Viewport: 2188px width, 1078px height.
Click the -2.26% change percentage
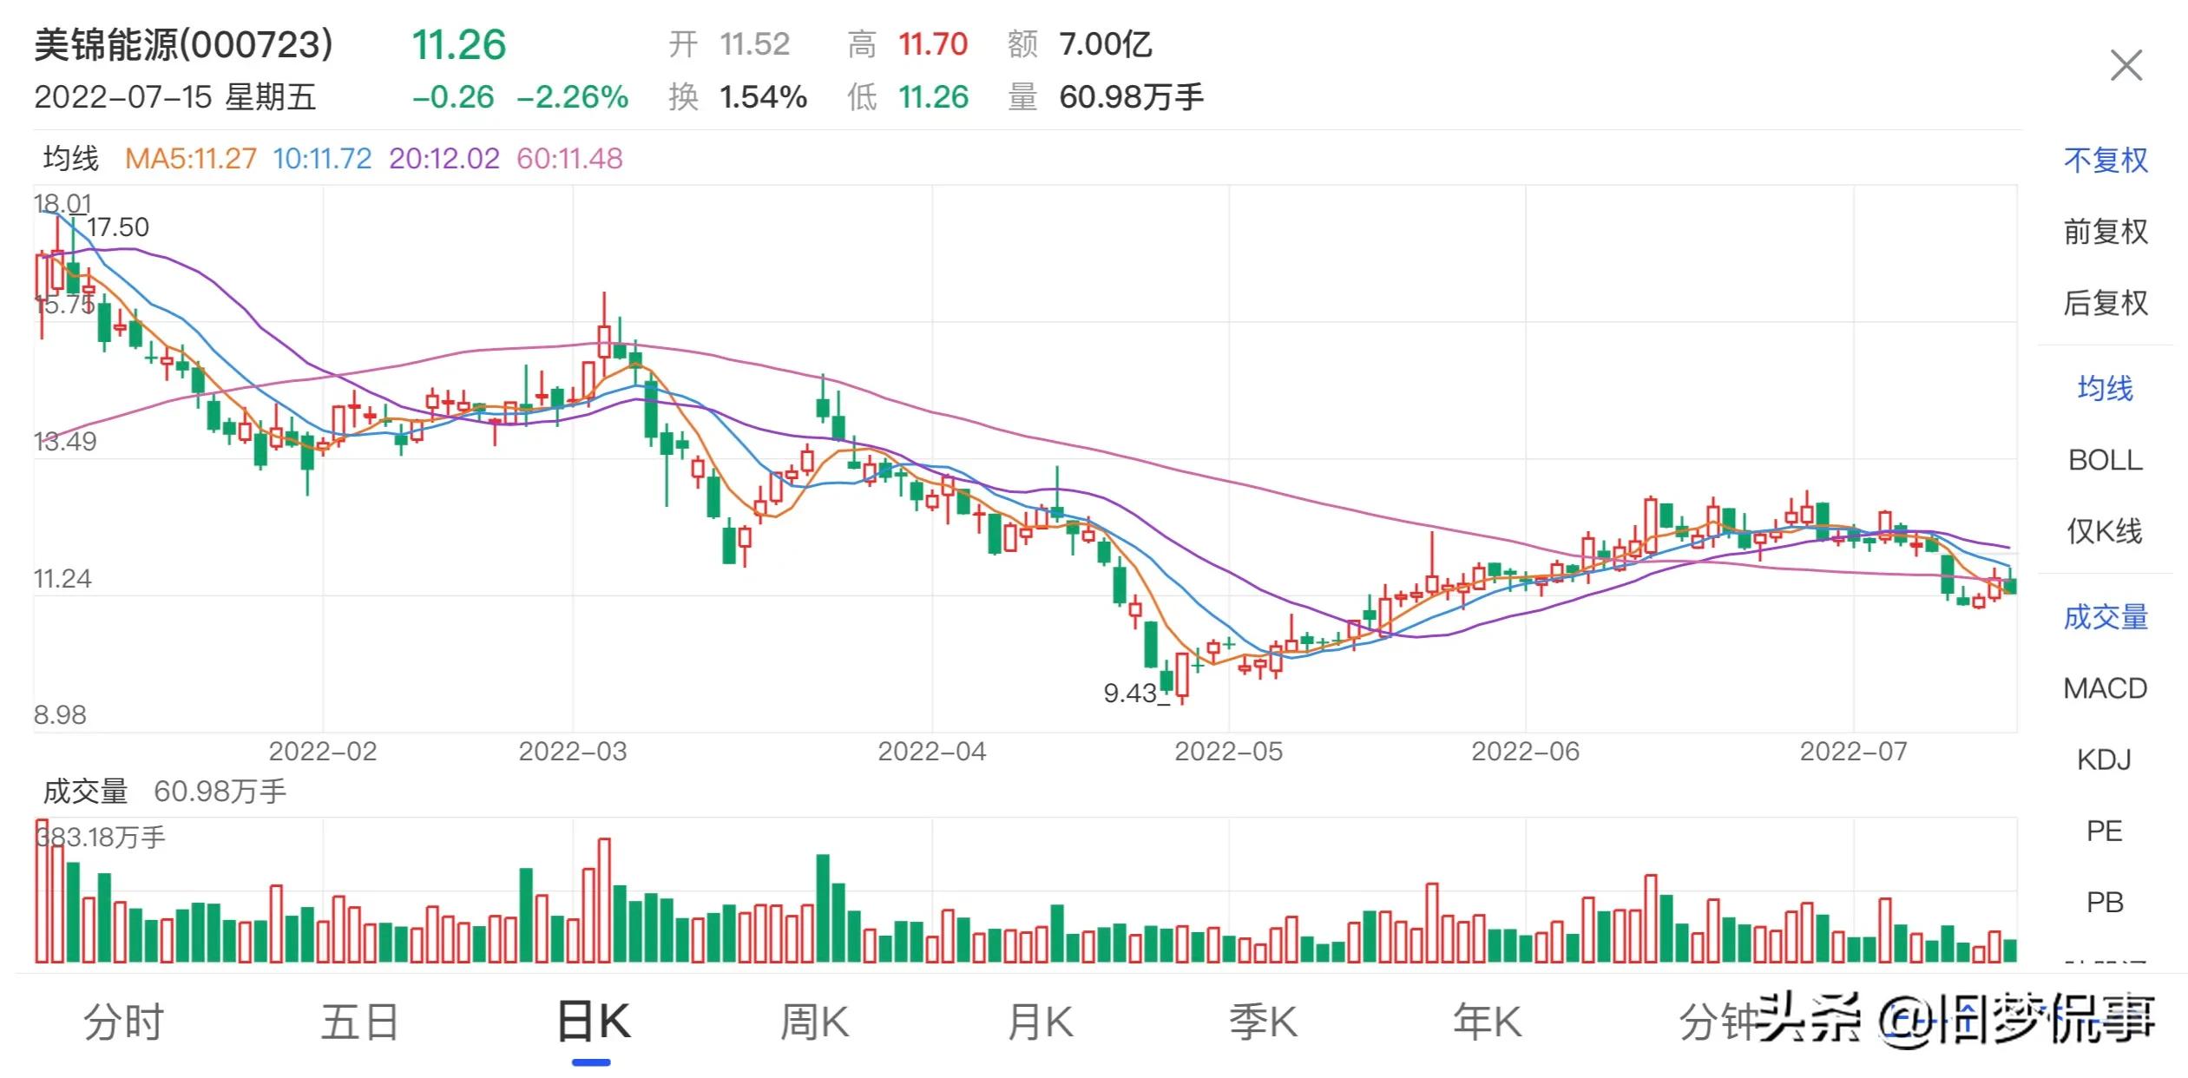[x=573, y=97]
